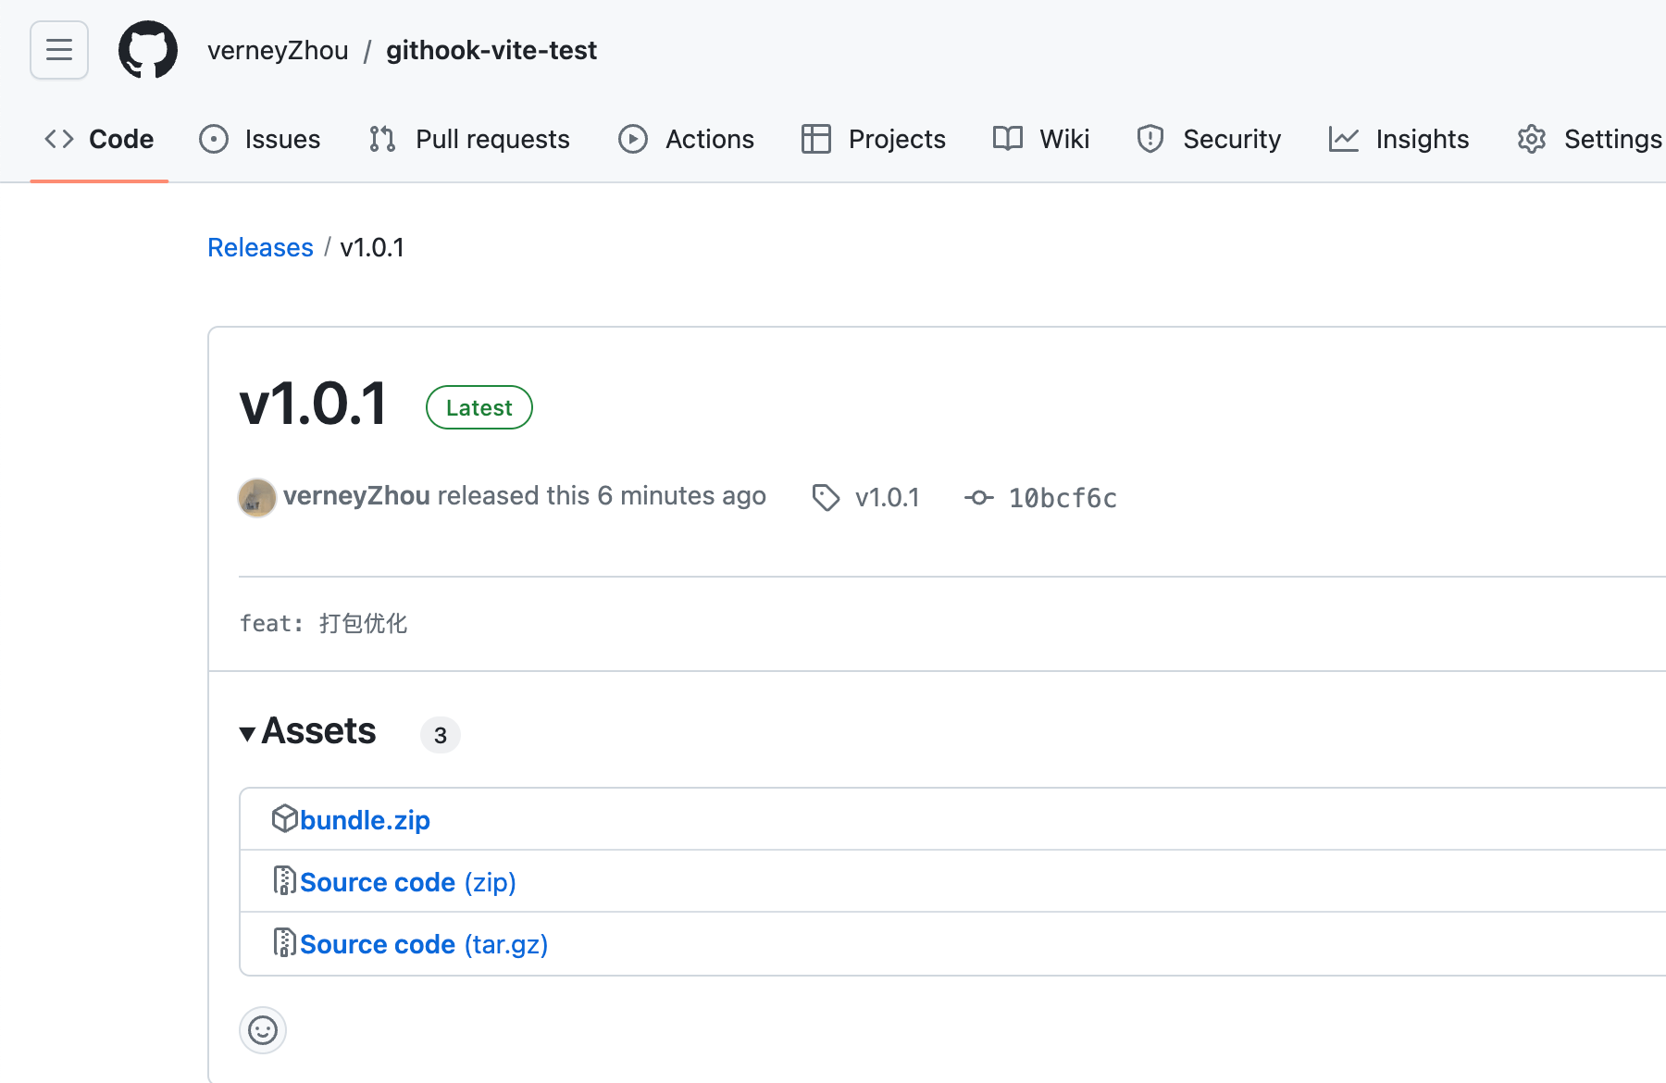Click the tag icon beside v1.0.1
Image resolution: width=1666 pixels, height=1083 pixels.
pos(826,498)
